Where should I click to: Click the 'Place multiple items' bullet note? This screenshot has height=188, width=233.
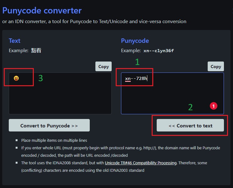click(x=54, y=141)
